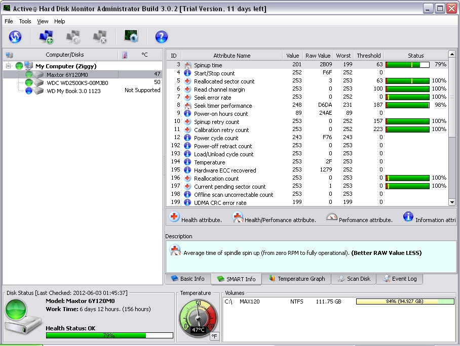The width and height of the screenshot is (460, 346).
Task: Select Power cycle count row
Action: pyautogui.click(x=307, y=138)
